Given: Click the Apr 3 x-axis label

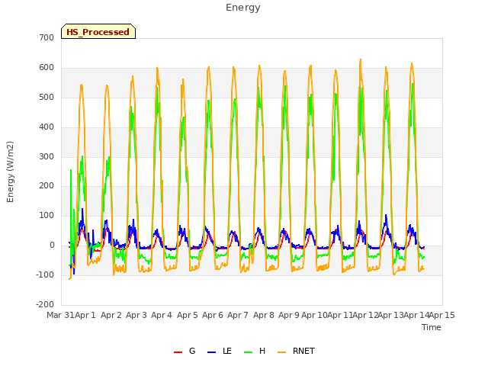Looking at the screenshot, I should [136, 315].
